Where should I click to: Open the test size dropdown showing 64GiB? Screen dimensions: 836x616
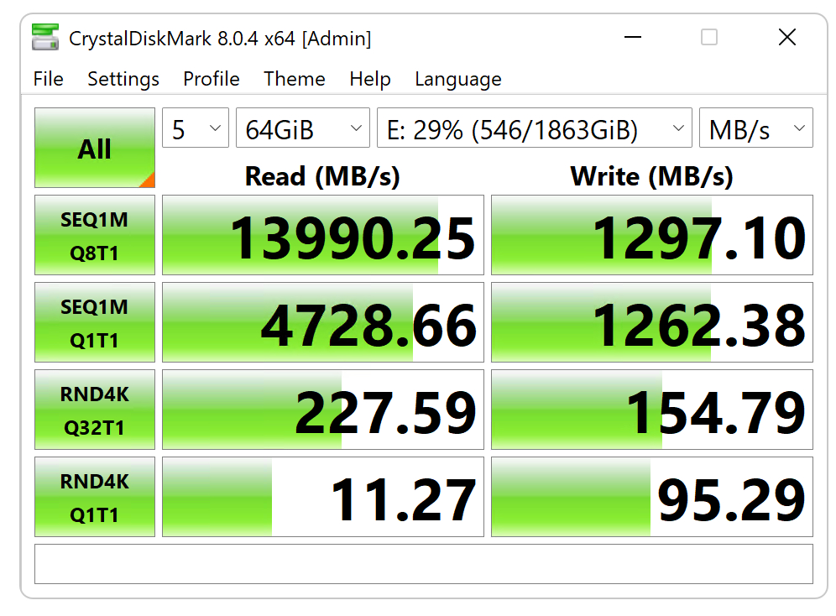point(302,128)
